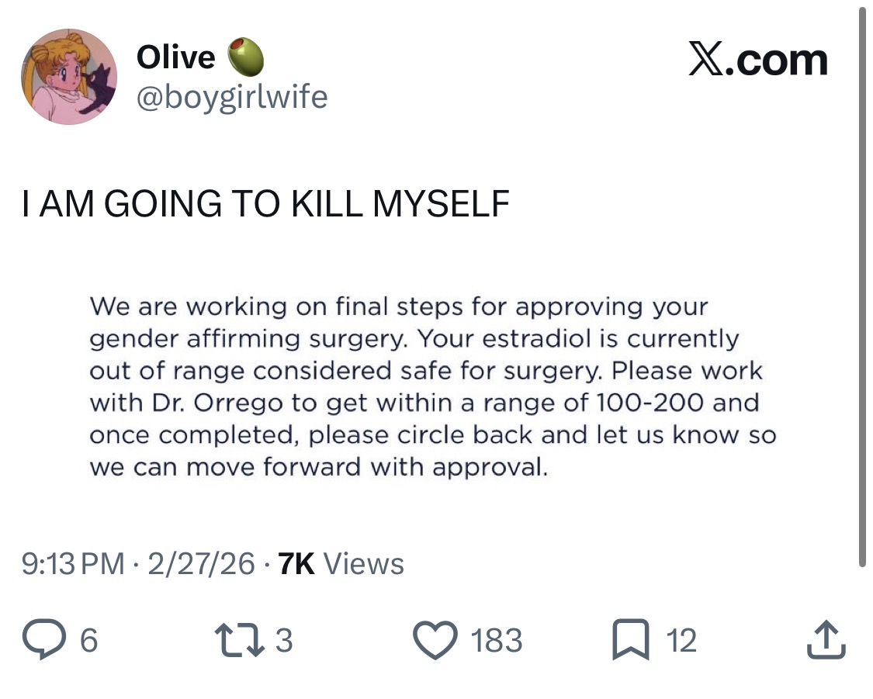Click the repost count 3
The width and height of the screenshot is (873, 699).
[x=284, y=640]
